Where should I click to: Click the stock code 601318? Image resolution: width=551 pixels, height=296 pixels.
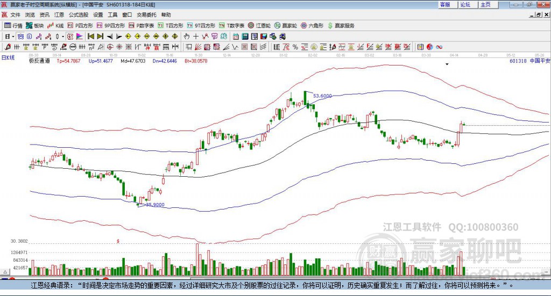pos(518,61)
